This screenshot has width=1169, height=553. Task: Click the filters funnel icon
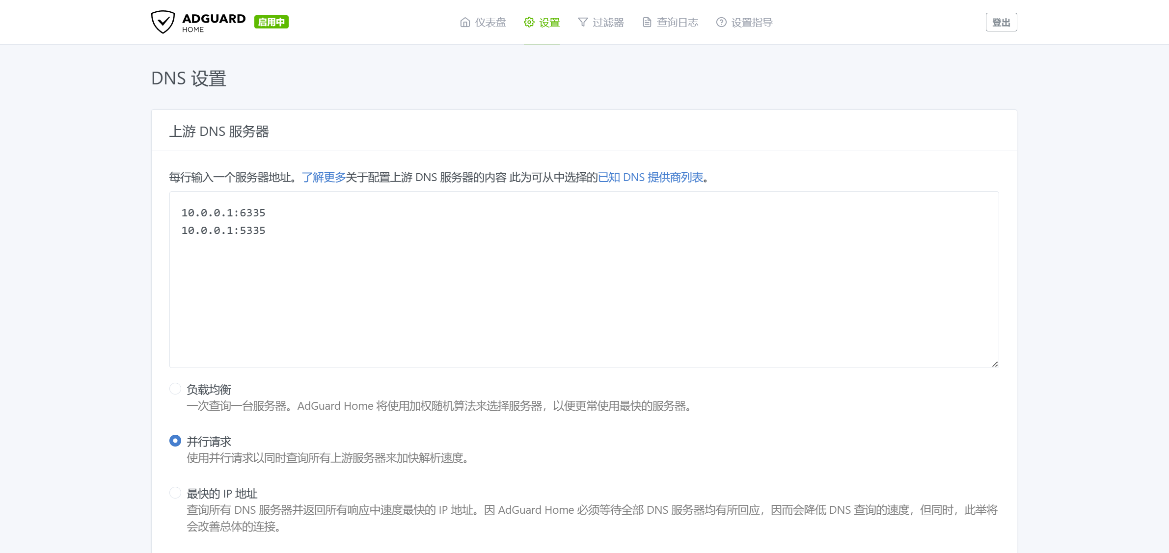[582, 23]
